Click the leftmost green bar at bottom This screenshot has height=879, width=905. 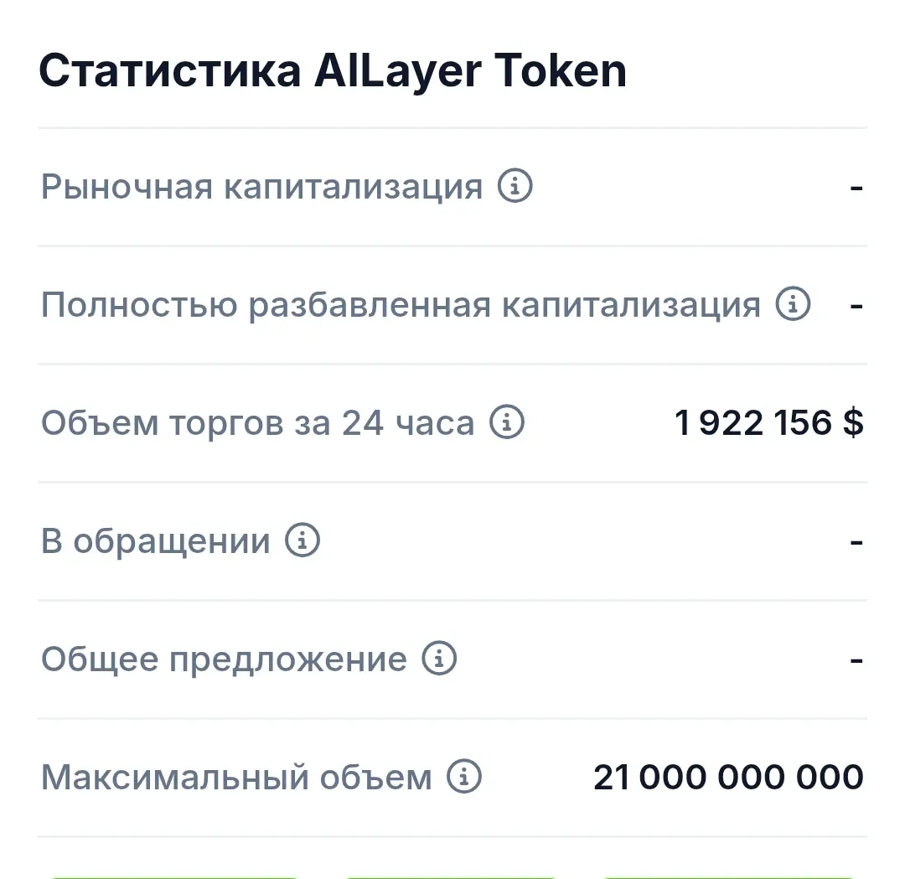point(174,876)
